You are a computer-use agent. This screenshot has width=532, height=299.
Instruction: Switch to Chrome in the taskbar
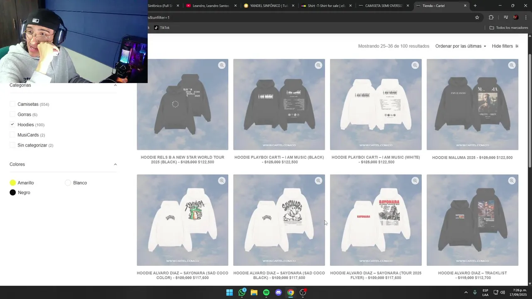pos(291,292)
